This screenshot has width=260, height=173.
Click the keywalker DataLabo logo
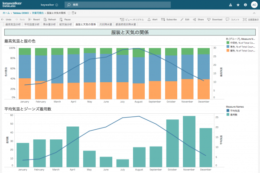click(12, 4)
